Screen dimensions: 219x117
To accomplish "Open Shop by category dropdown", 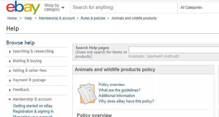I will click(54, 7).
